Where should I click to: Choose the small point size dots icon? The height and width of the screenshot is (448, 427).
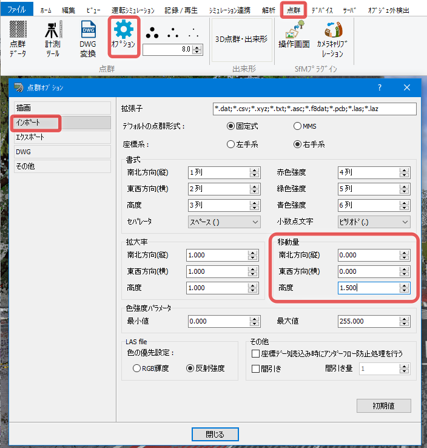[x=193, y=33]
